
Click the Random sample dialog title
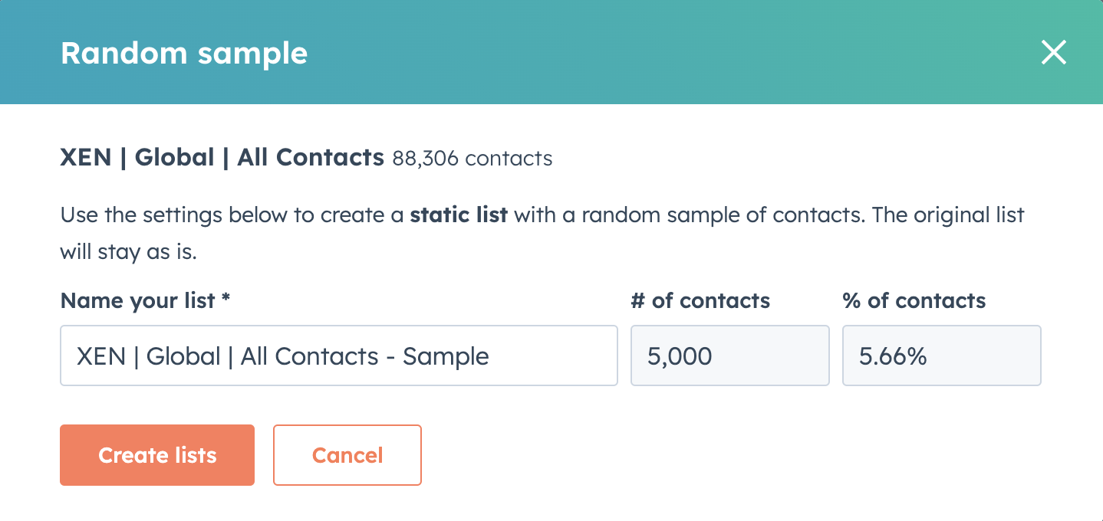(184, 54)
